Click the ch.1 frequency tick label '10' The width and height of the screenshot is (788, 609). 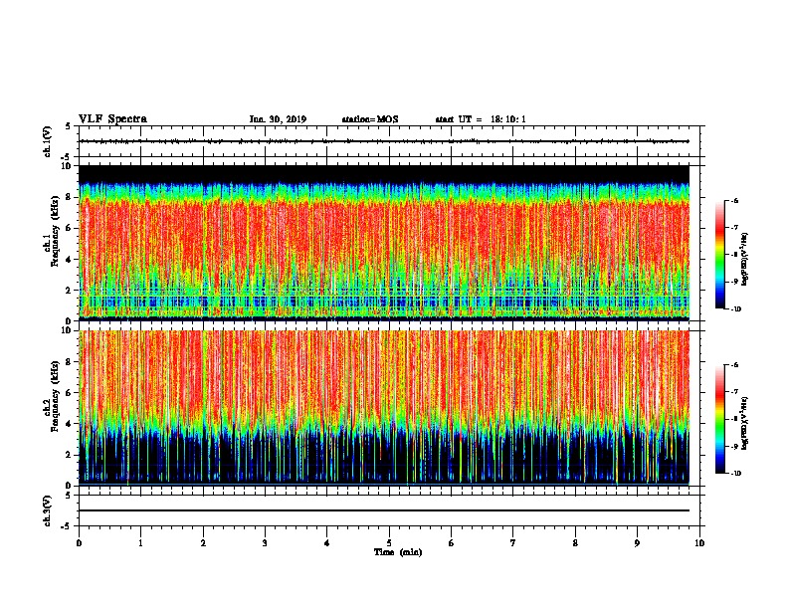[68, 166]
